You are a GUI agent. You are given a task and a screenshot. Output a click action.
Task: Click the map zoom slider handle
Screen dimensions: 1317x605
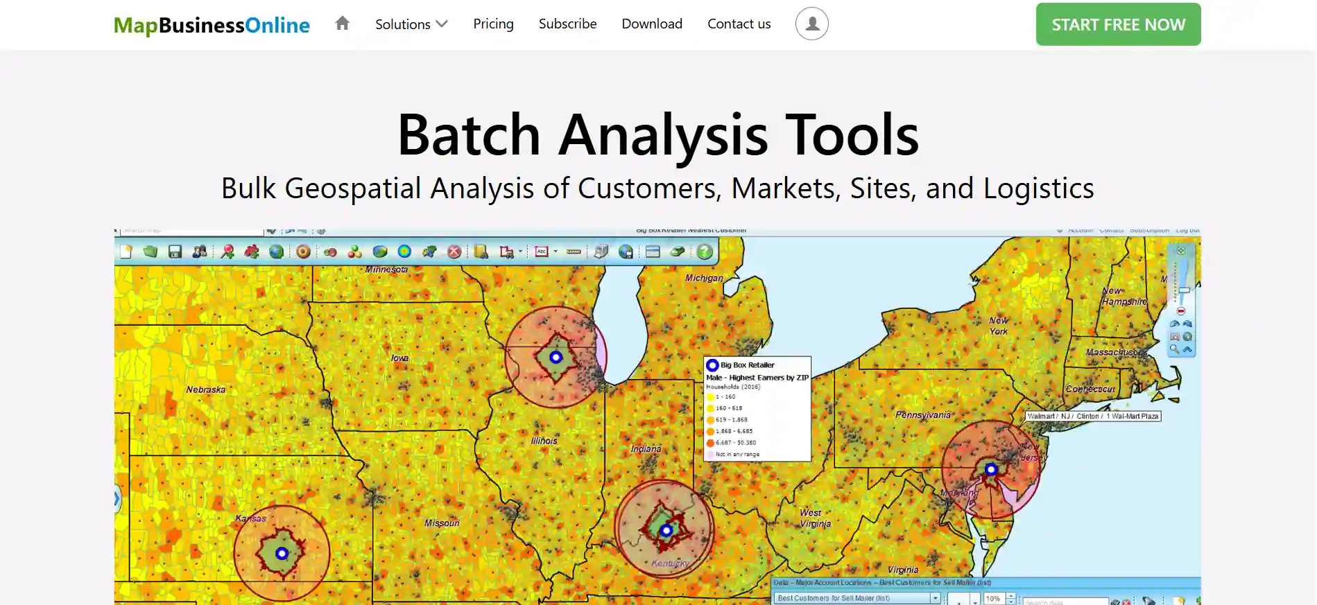(x=1184, y=290)
